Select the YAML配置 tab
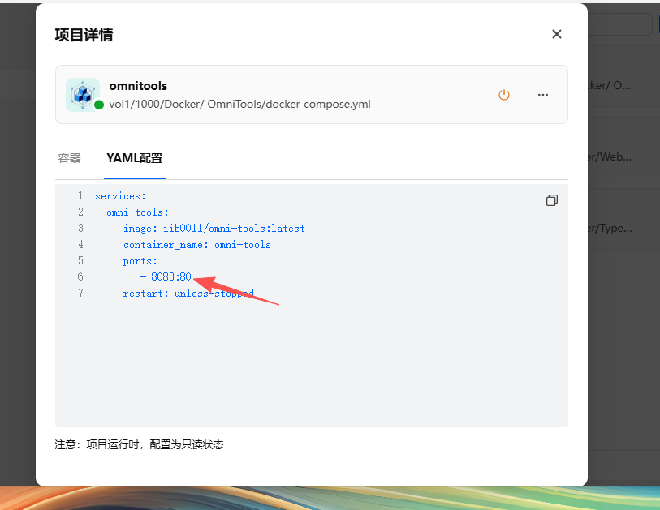This screenshot has width=660, height=510. pos(134,158)
